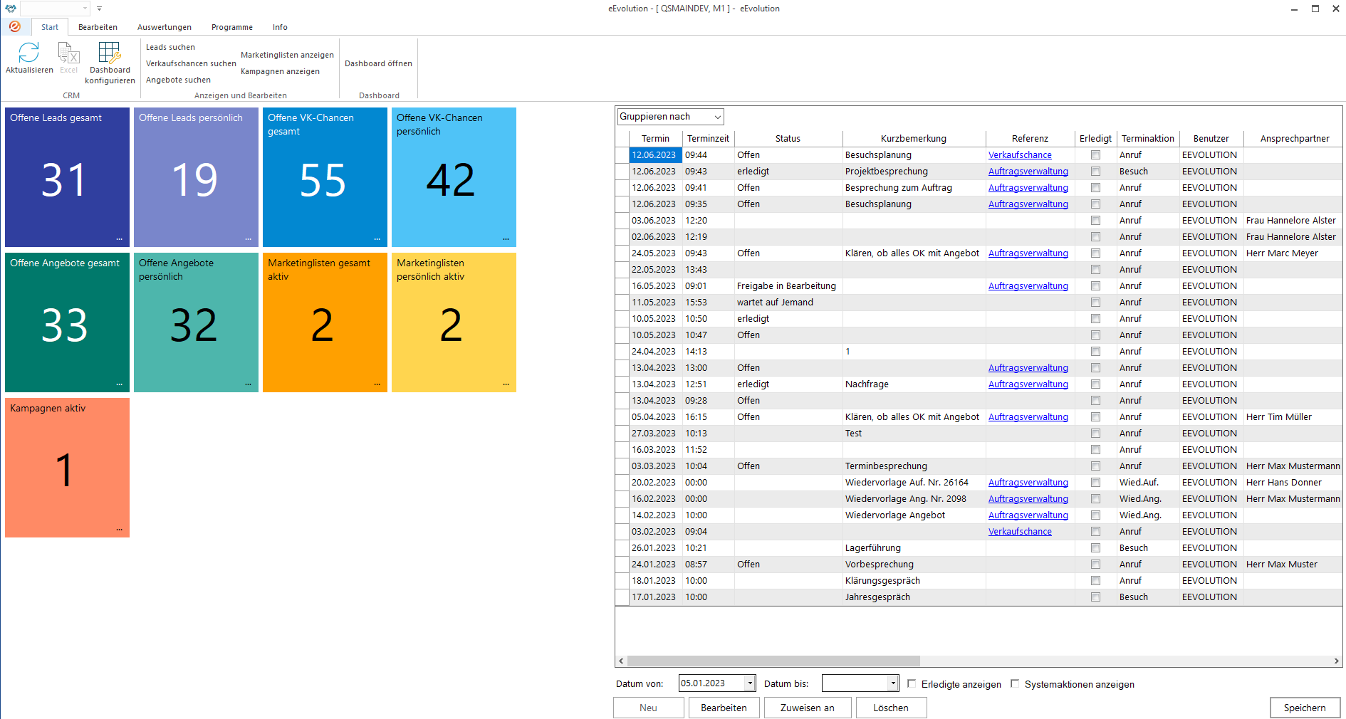Tick Erledigt checkbox for Jahresgespräch row
This screenshot has width=1346, height=719.
click(1095, 597)
